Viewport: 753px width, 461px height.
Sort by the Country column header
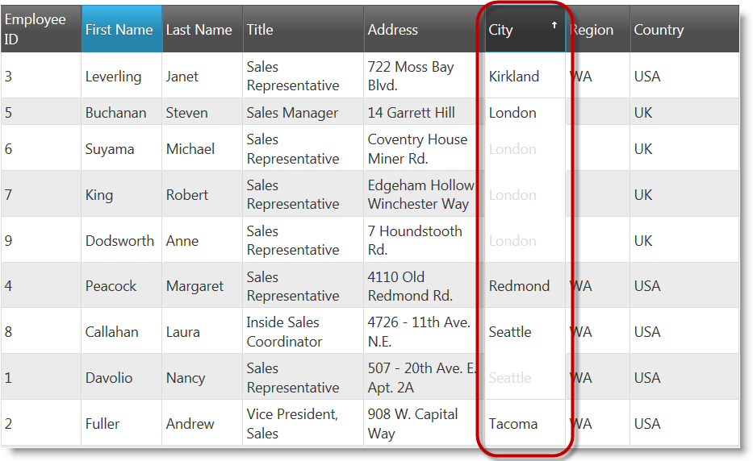click(659, 30)
